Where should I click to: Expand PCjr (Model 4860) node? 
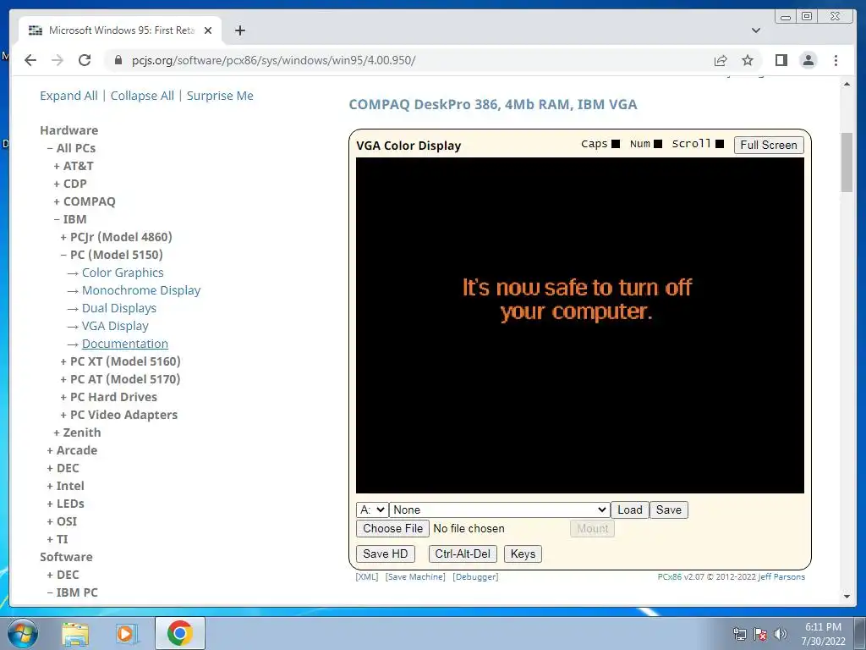coord(116,237)
